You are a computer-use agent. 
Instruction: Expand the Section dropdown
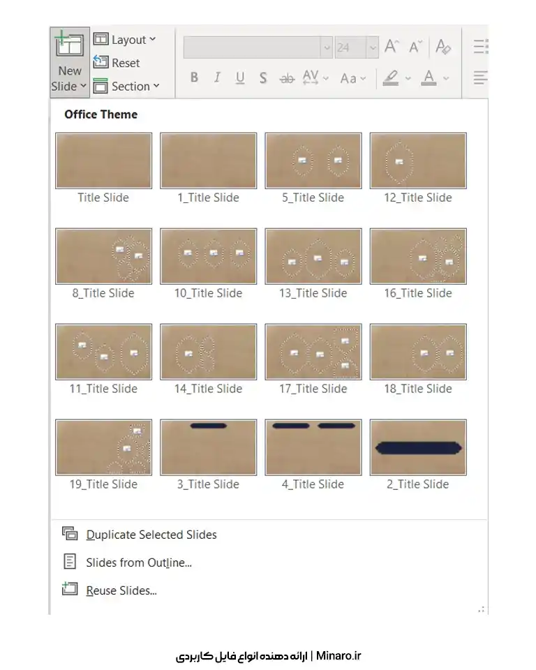tap(126, 87)
